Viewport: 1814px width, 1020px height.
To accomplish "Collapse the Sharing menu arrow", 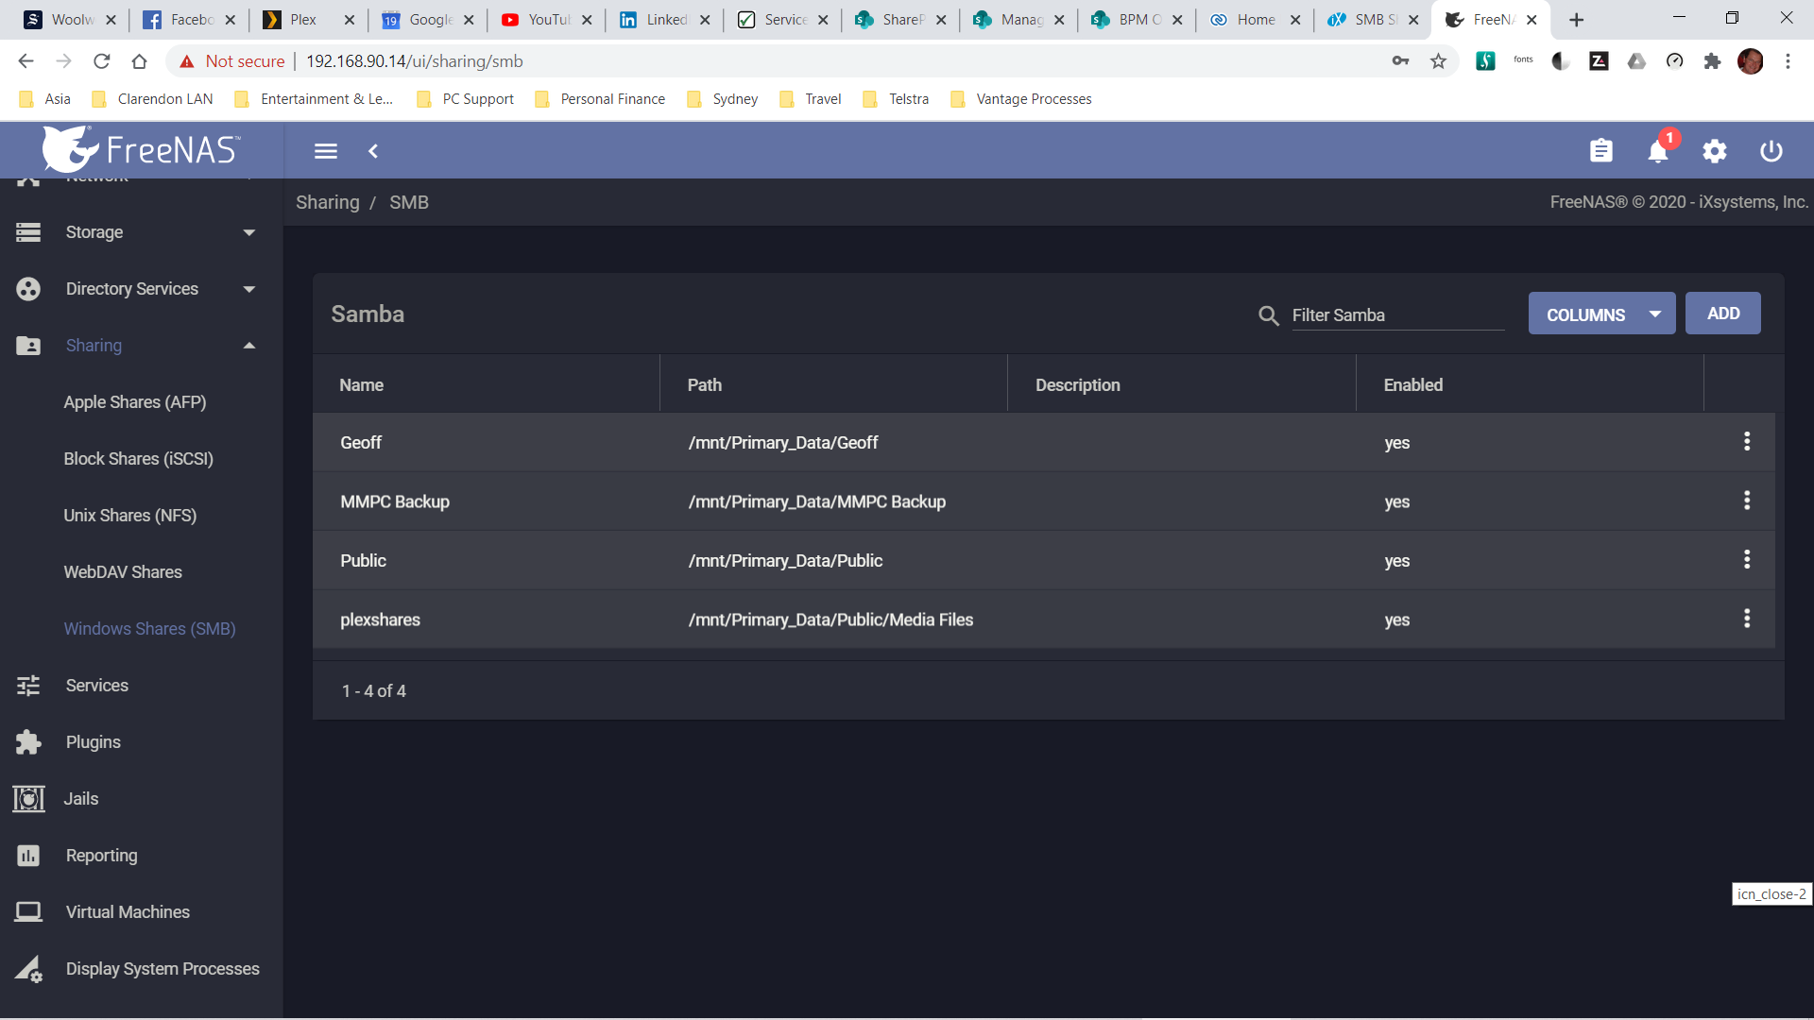I will [249, 346].
